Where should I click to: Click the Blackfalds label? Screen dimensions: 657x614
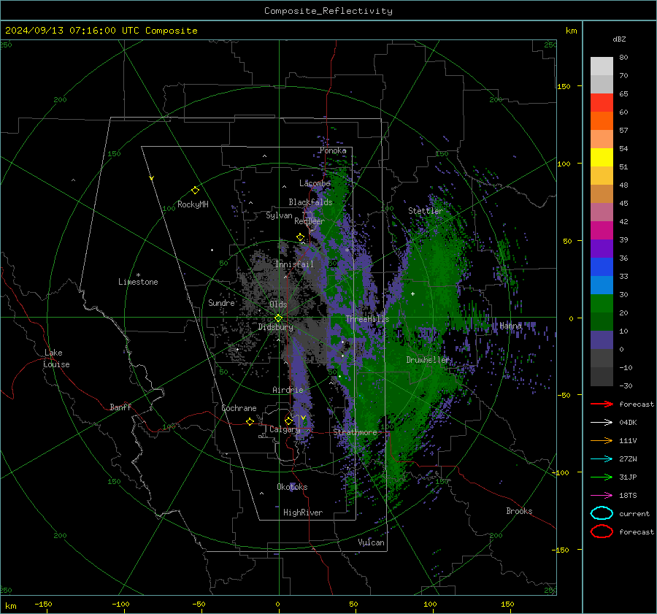tap(310, 202)
